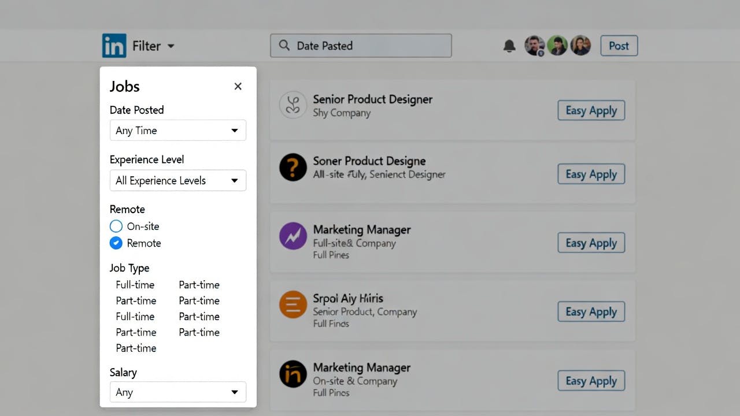Expand the All Experience Levels dropdown

[x=177, y=180]
